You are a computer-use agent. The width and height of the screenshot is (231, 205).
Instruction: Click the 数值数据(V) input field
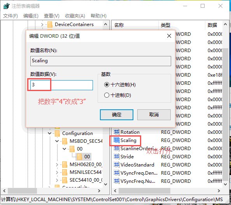61,85
